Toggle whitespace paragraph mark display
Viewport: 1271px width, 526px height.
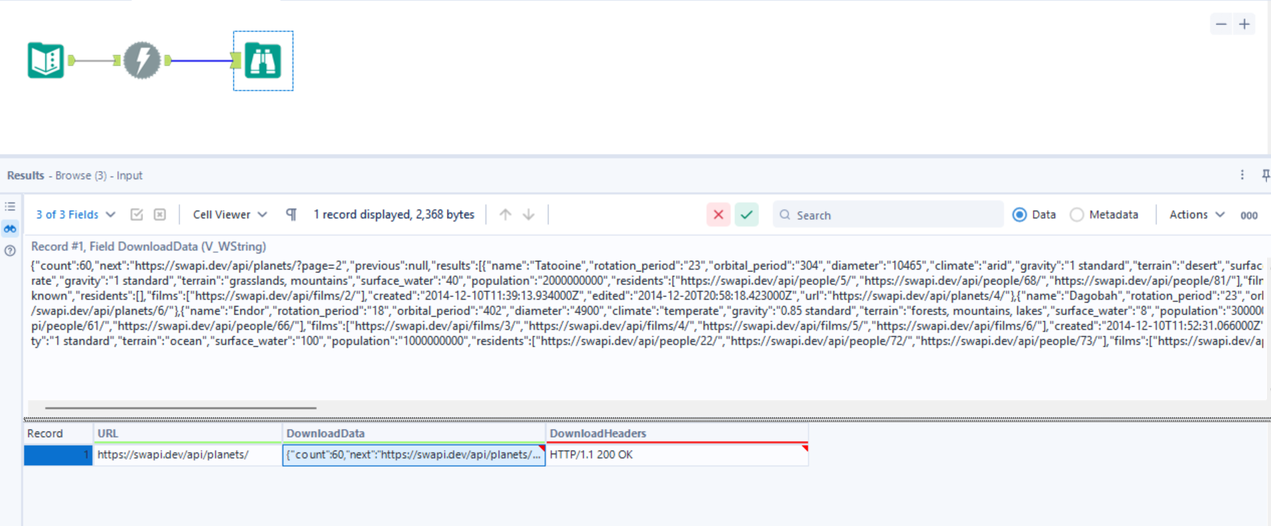pyautogui.click(x=291, y=214)
